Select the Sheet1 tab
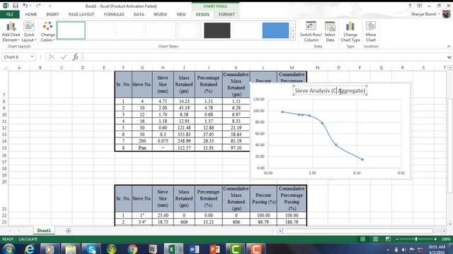 click(44, 231)
